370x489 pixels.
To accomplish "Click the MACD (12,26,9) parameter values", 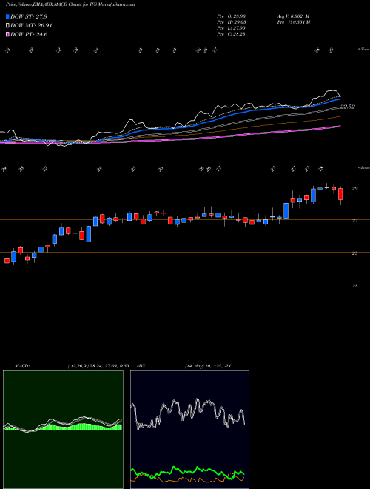I will point(98,366).
